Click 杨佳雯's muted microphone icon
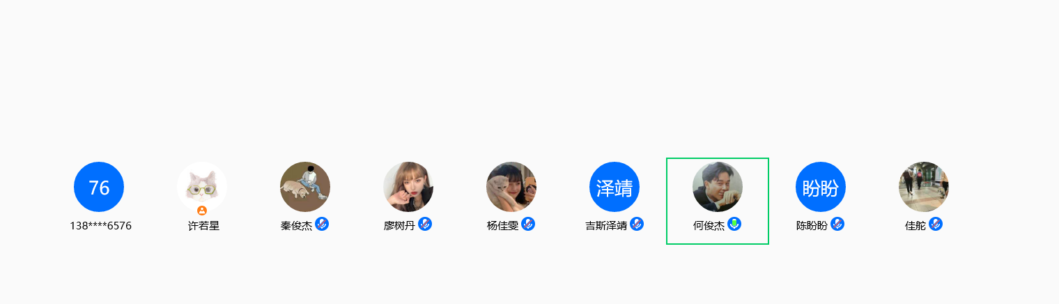The image size is (1059, 304). pos(528,224)
